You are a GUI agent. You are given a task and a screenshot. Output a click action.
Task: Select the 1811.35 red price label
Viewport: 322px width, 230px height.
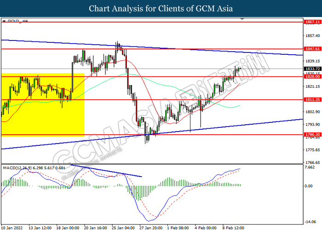pyautogui.click(x=312, y=100)
